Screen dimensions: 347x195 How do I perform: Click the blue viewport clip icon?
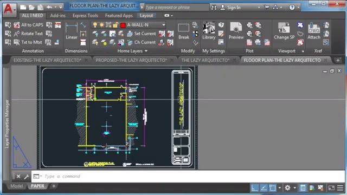pos(300,25)
